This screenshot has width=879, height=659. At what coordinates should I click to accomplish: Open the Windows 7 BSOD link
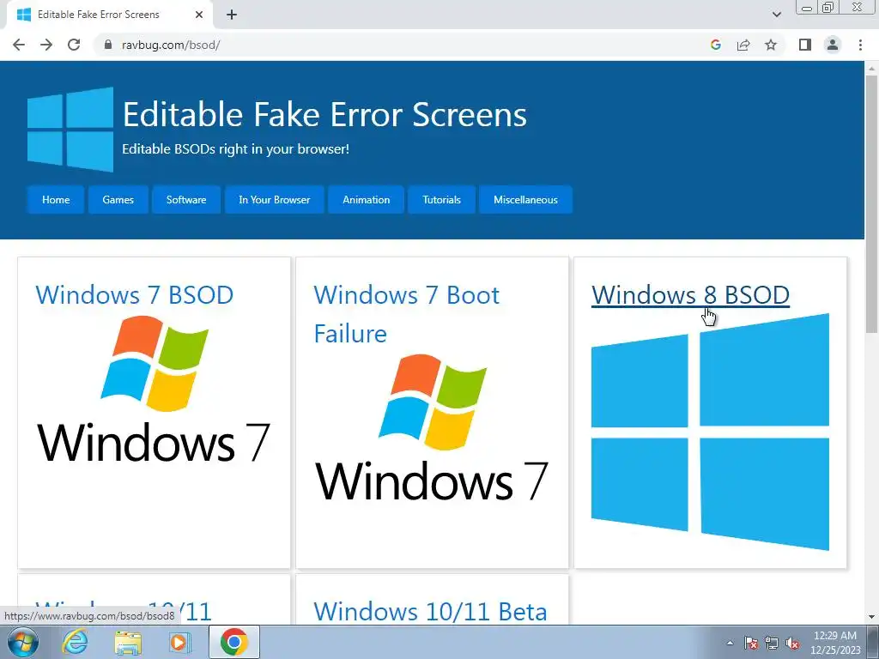coord(135,295)
